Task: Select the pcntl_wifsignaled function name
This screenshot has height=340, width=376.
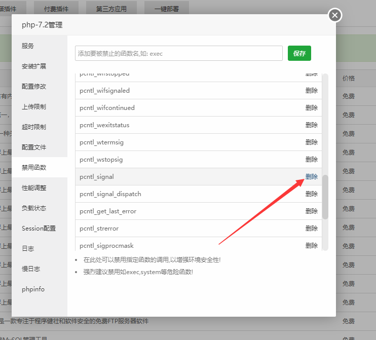Action: 104,91
